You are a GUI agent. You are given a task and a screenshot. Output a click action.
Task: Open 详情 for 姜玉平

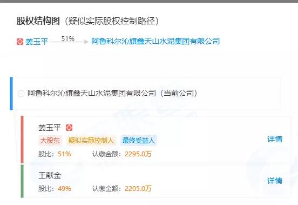point(275,139)
